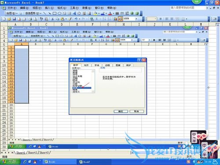The height and width of the screenshot is (165, 220).
Task: Toggle Bold in Book7's formatting toolbar
Action: point(161,19)
